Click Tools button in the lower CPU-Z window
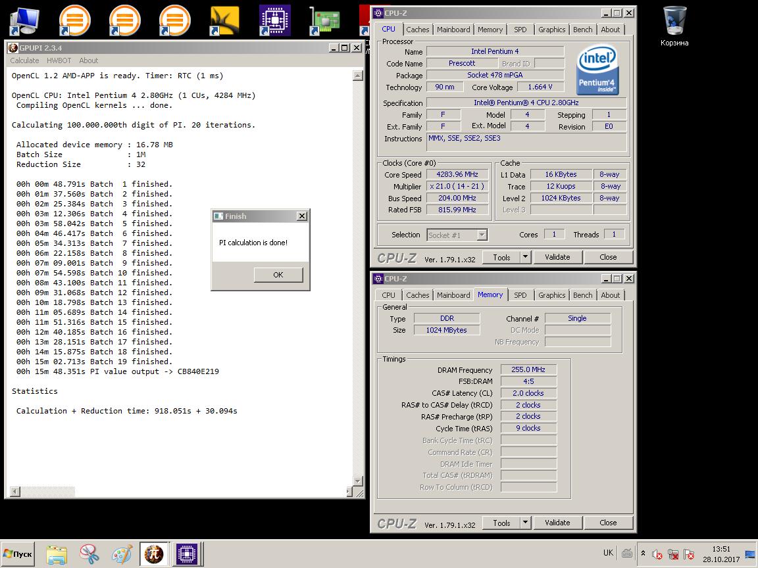Viewport: 758px width, 568px height. tap(501, 523)
